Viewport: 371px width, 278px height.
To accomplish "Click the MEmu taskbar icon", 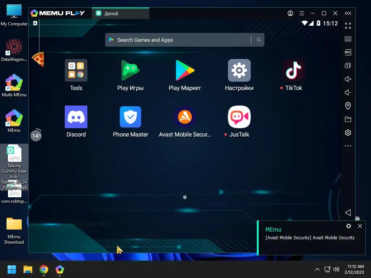I will (x=60, y=269).
